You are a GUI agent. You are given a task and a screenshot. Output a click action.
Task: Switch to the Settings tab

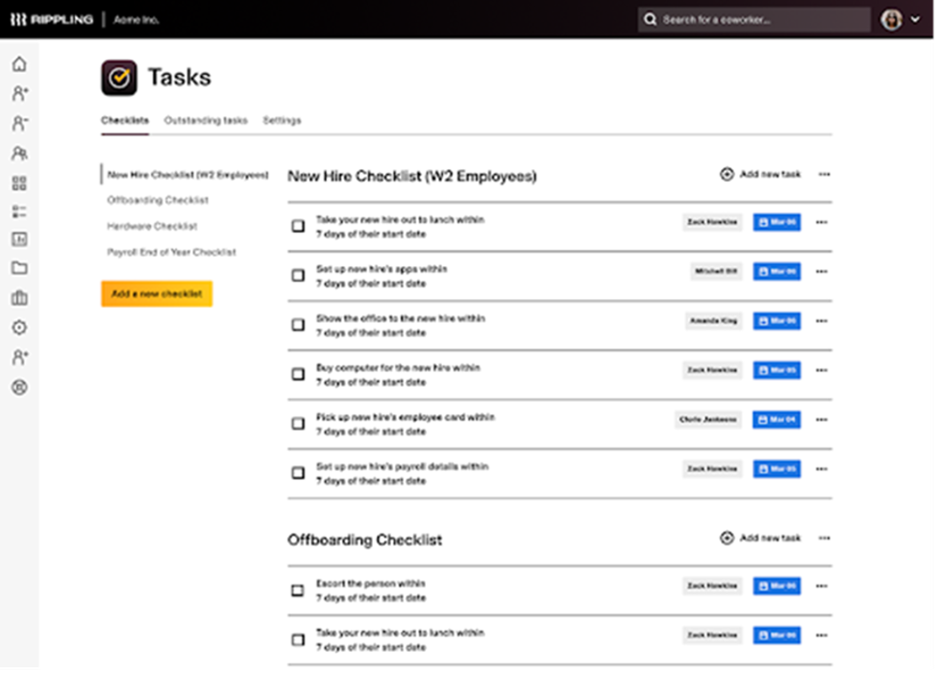(x=282, y=120)
